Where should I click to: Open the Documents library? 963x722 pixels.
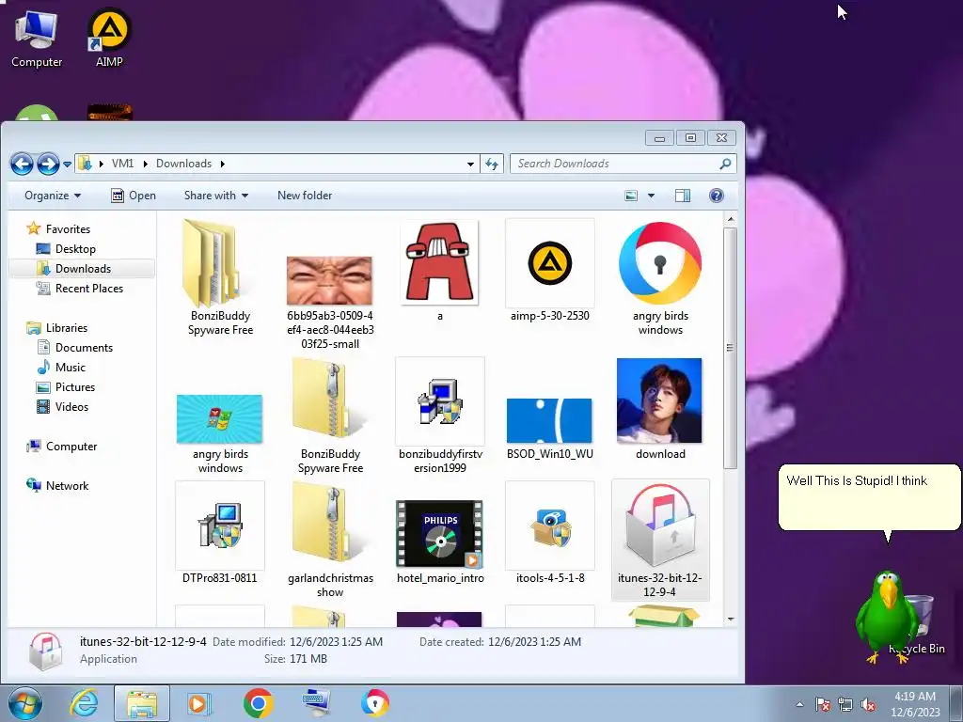pos(75,348)
